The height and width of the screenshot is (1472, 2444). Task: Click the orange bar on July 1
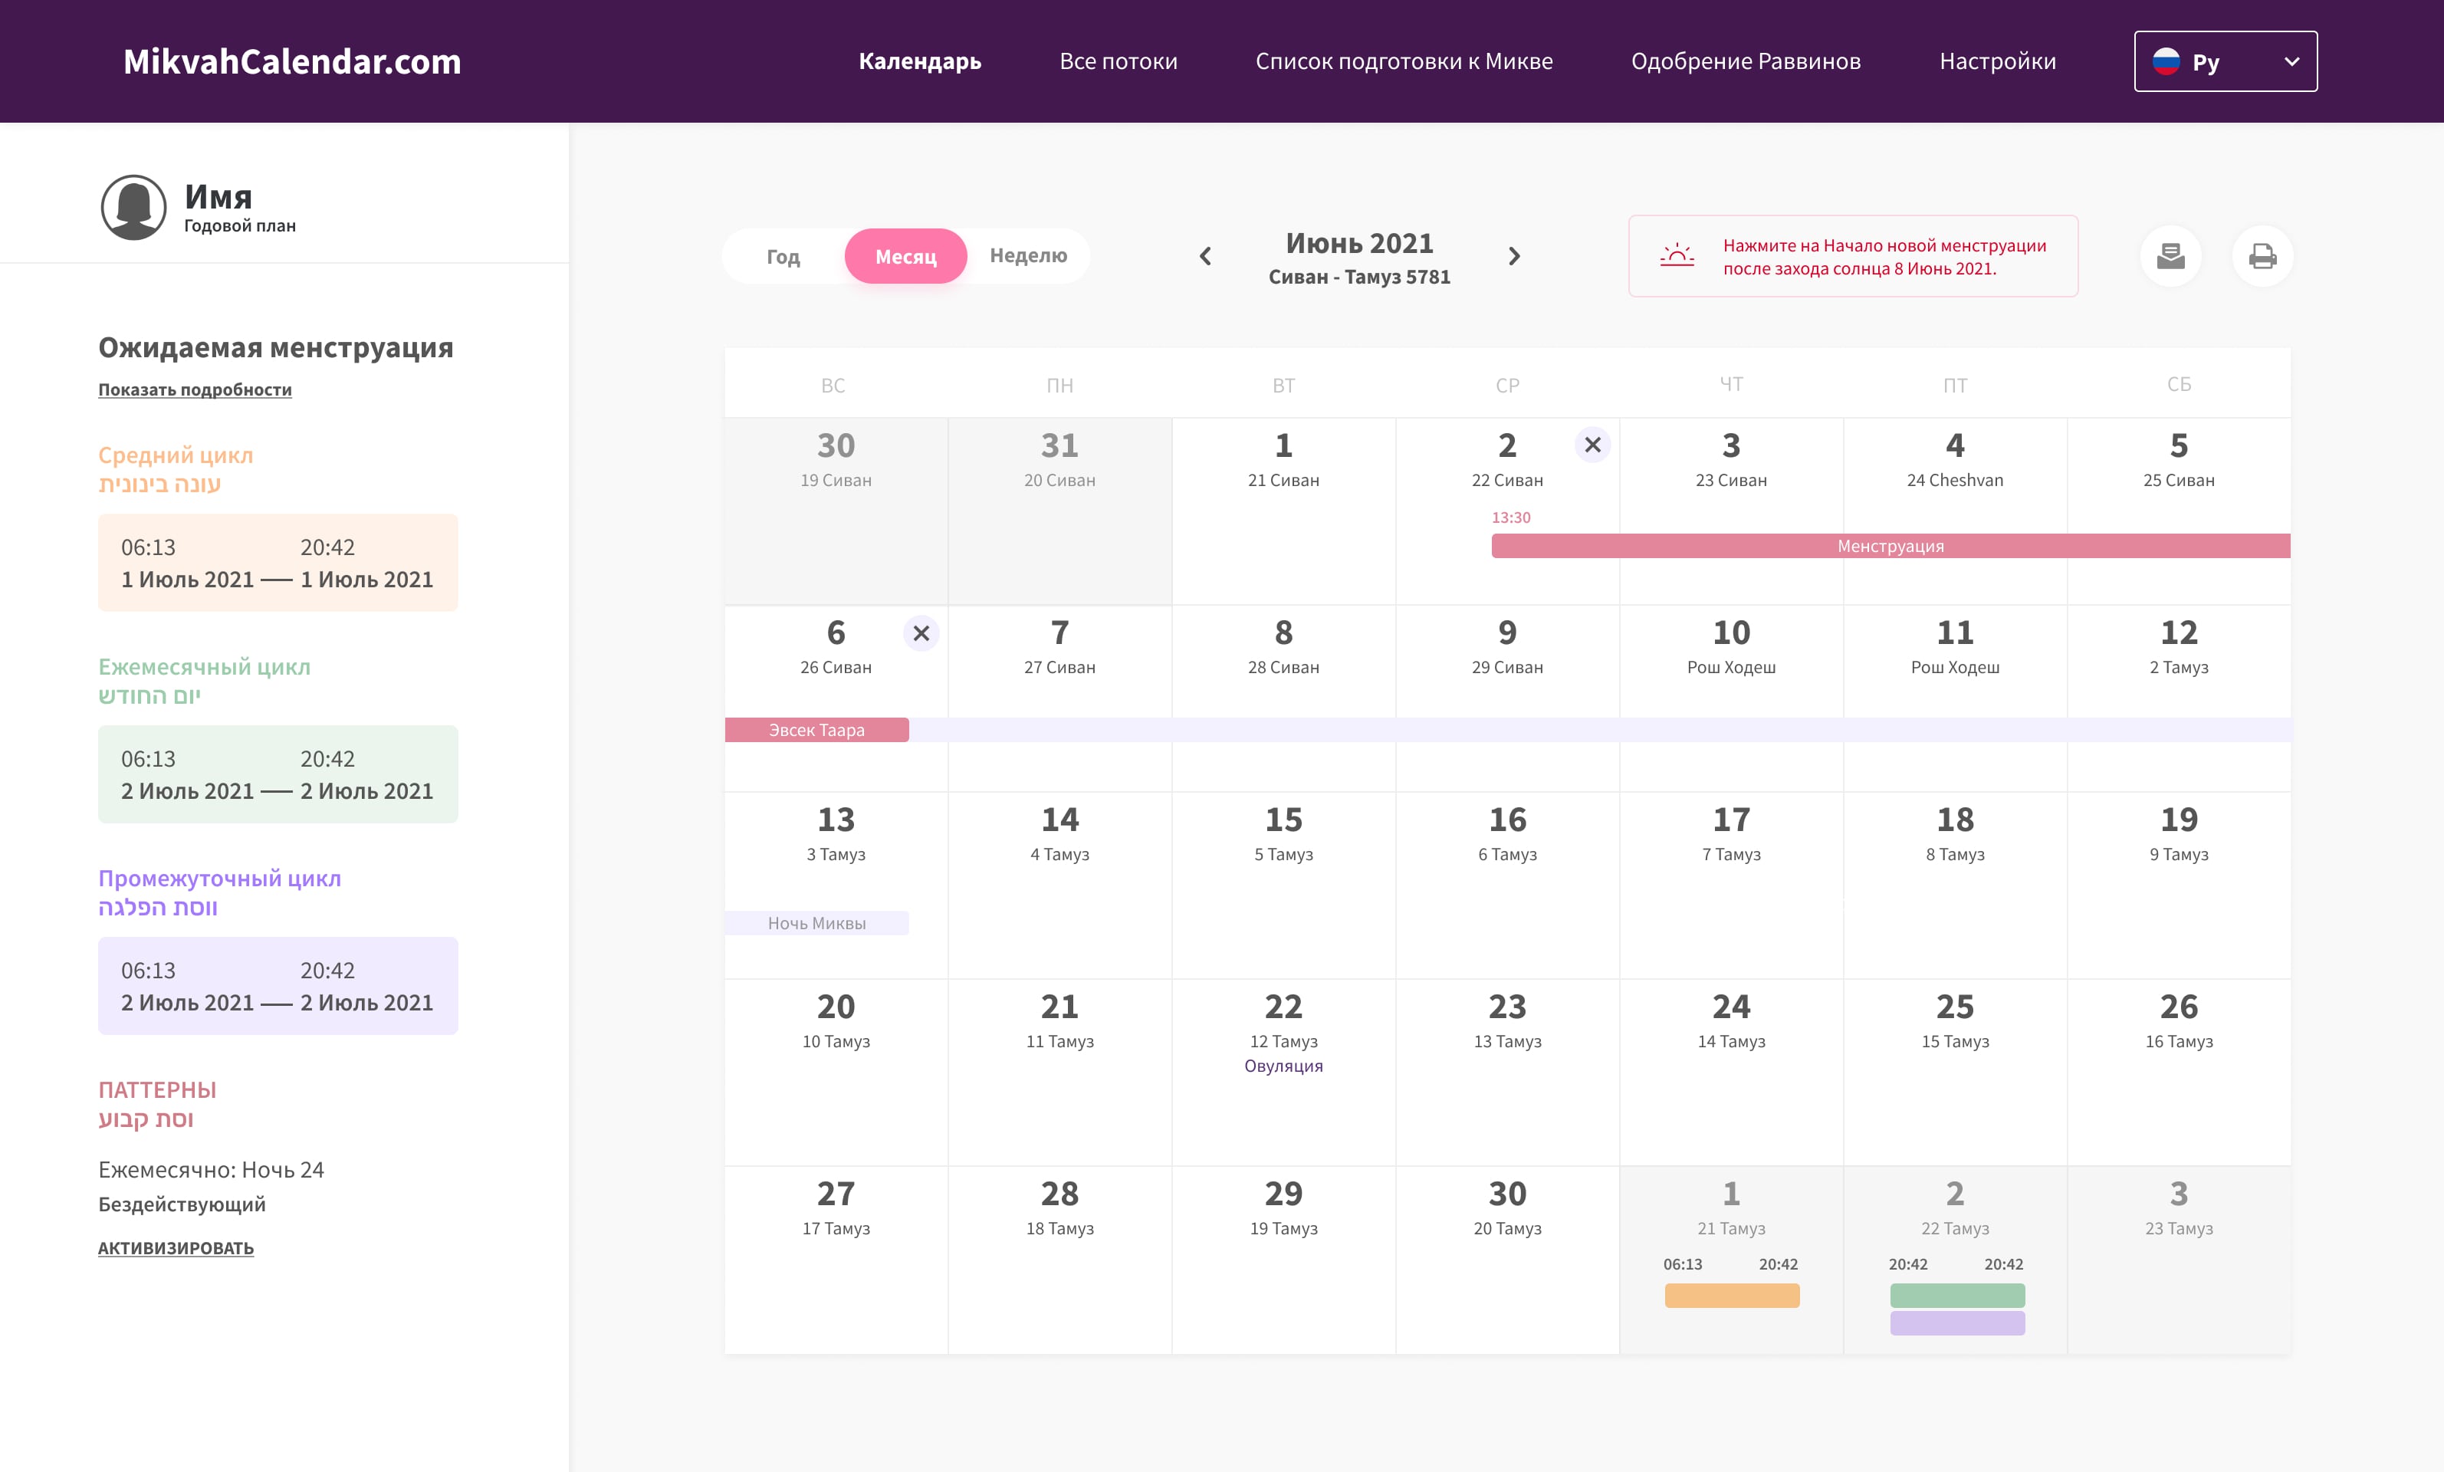pos(1731,1296)
